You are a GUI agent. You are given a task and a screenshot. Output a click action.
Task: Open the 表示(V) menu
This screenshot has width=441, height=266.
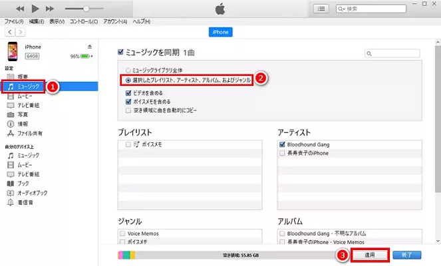[x=57, y=21]
